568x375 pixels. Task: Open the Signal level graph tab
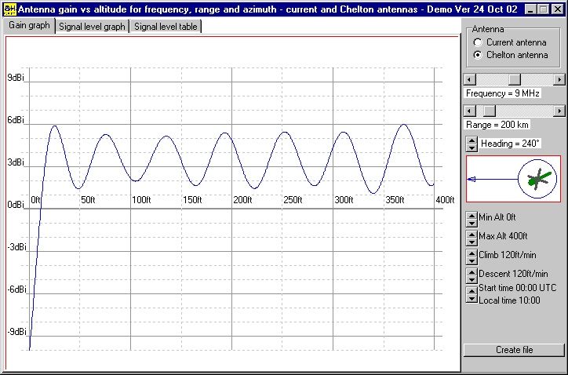[92, 27]
